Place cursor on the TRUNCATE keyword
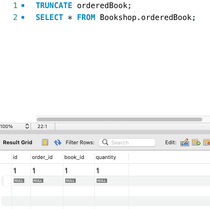Image resolution: width=210 pixels, height=209 pixels. pos(54,6)
